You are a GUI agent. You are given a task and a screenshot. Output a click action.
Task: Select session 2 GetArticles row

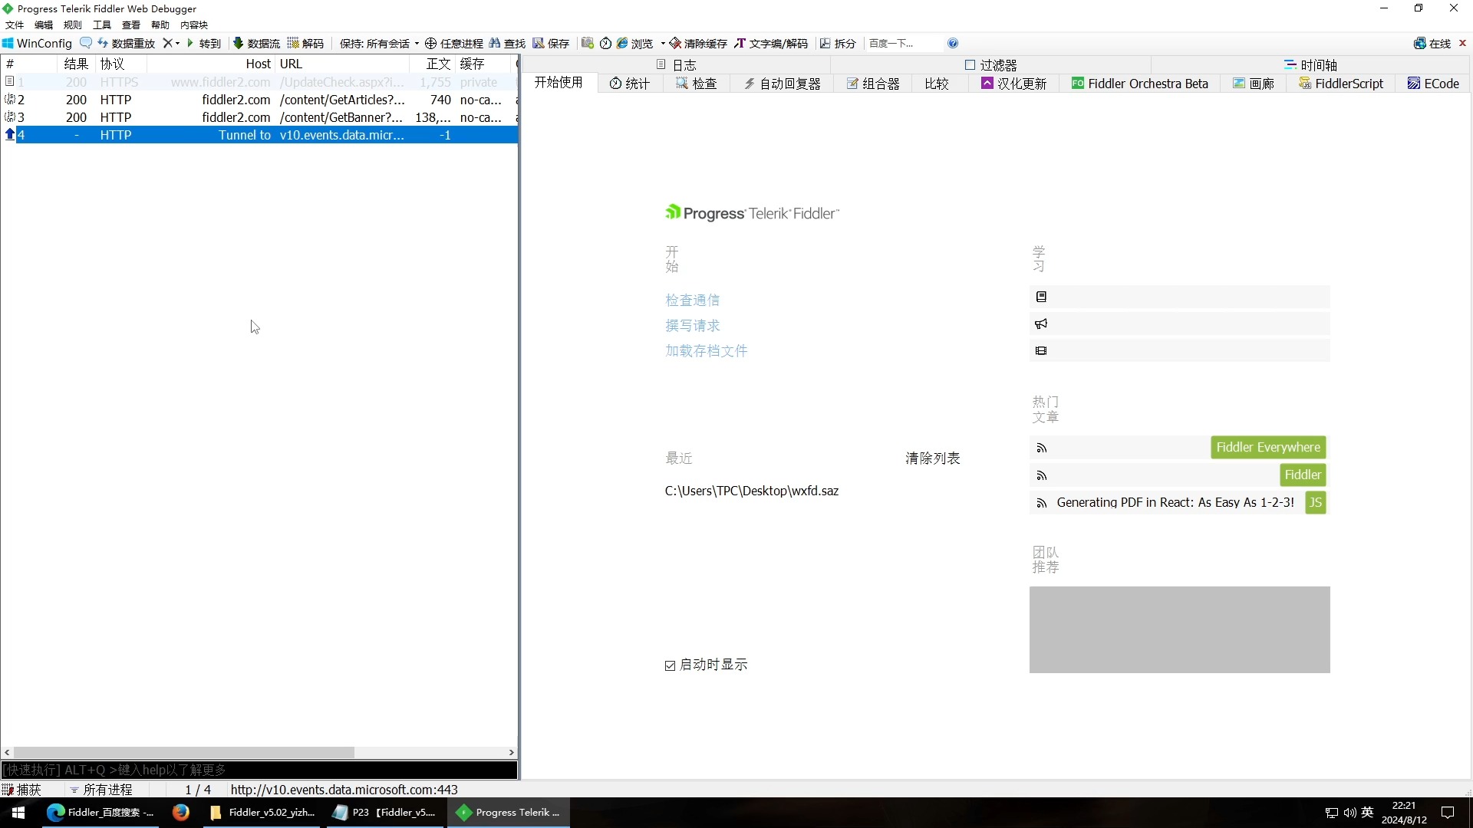coord(259,100)
